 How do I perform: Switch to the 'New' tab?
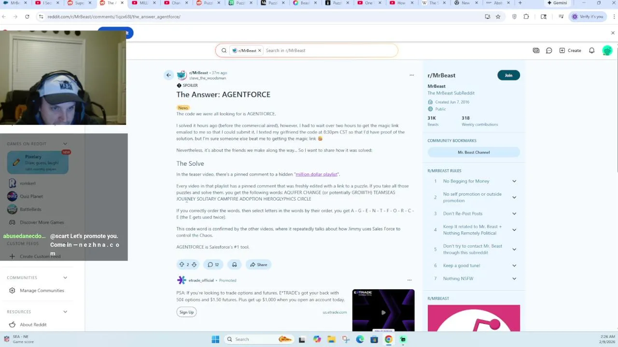[x=466, y=3]
